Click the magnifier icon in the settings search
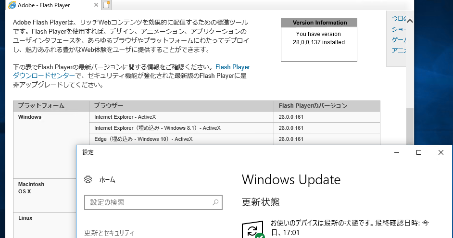453x238 pixels. (215, 202)
